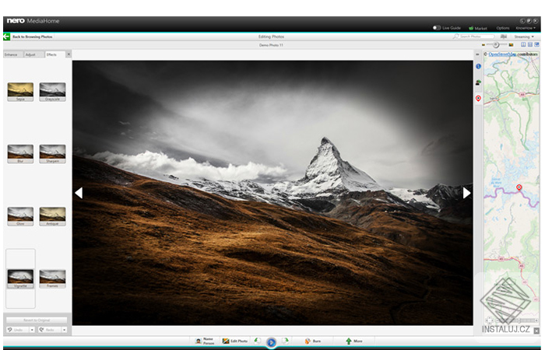Expand the Redo history dropdown arrow
Screen dimensions: 545x350
(x=65, y=330)
